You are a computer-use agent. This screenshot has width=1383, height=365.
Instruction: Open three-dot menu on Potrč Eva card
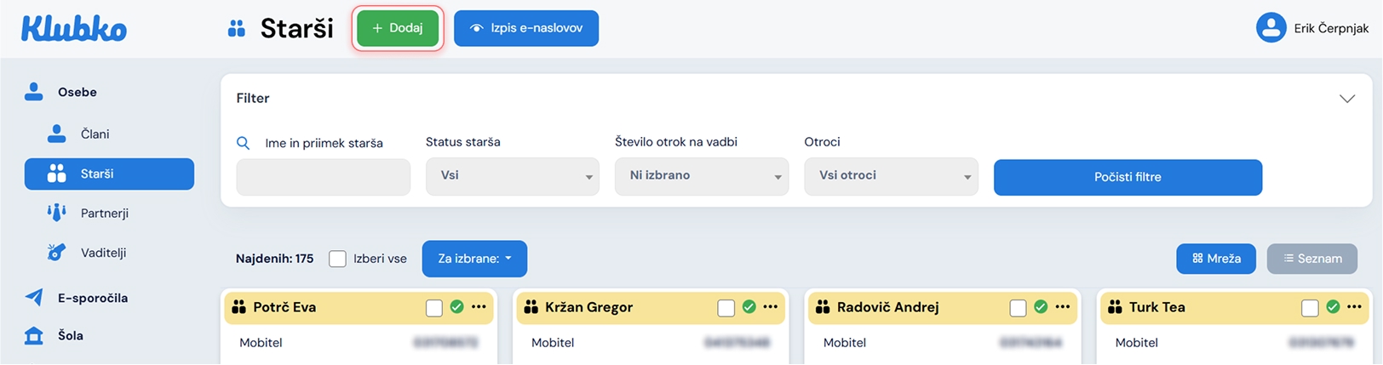pyautogui.click(x=479, y=307)
